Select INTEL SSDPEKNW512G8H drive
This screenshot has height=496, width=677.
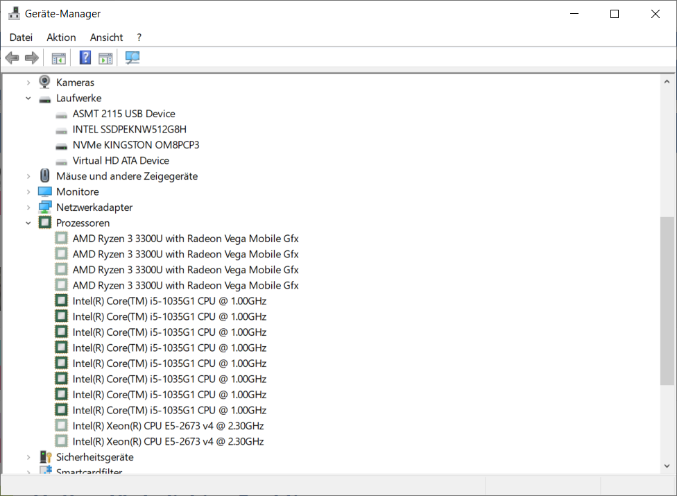(130, 129)
